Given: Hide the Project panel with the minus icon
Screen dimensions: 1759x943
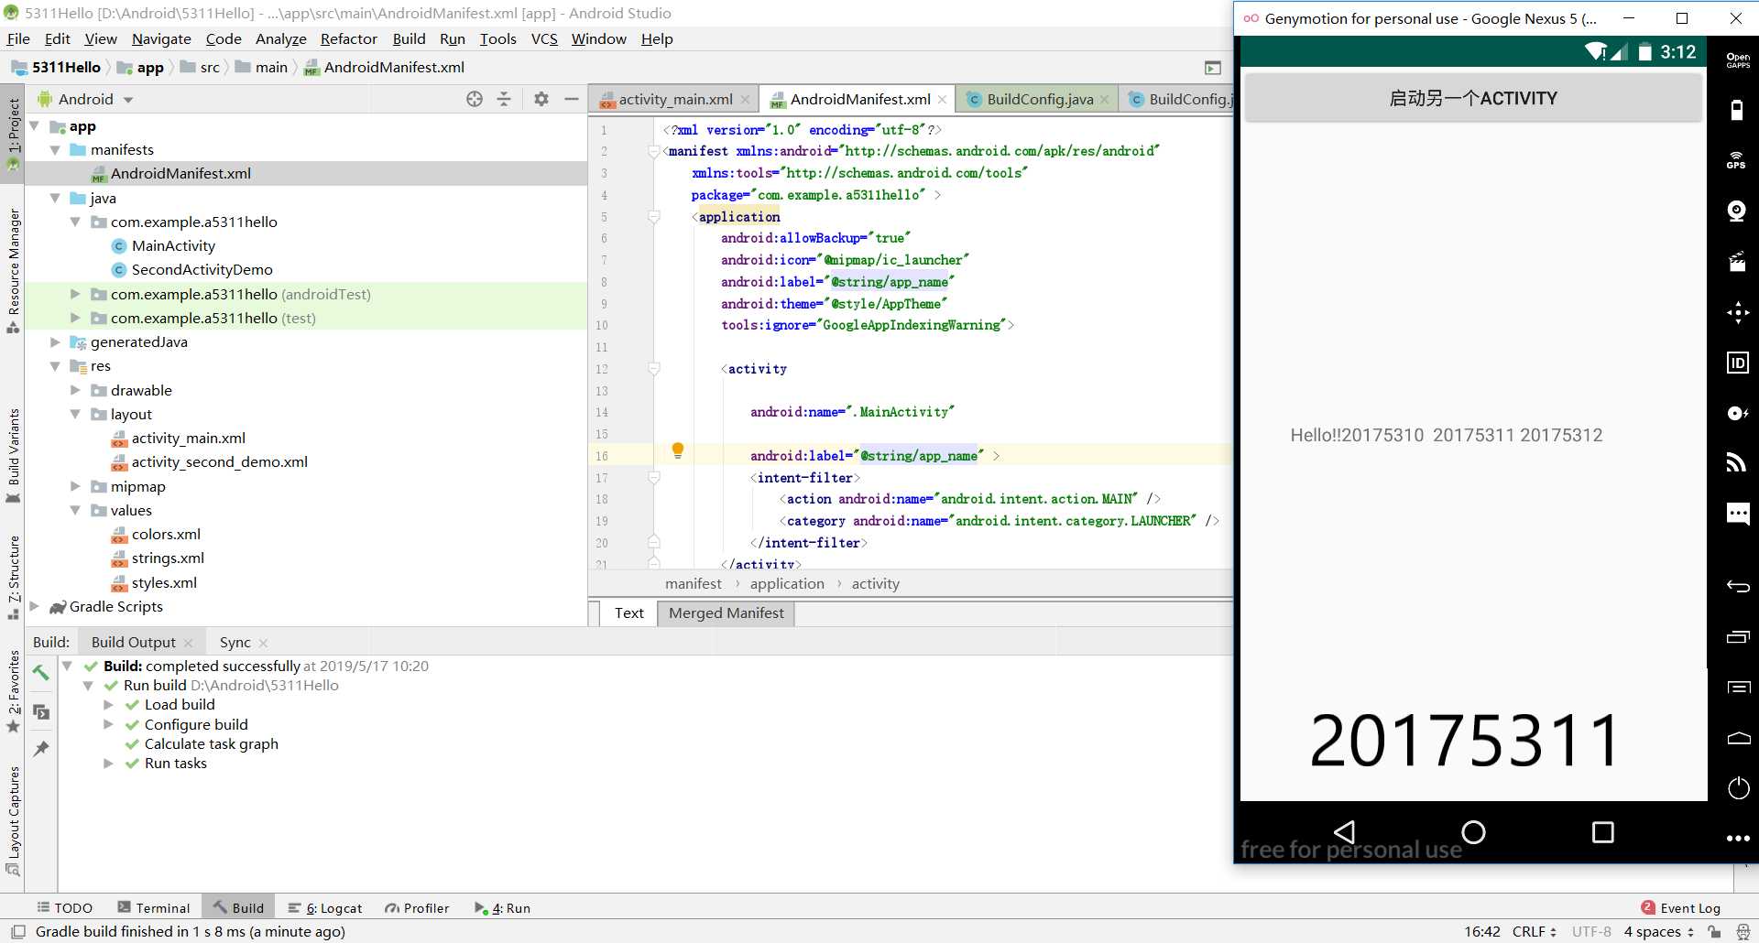Looking at the screenshot, I should 572,99.
